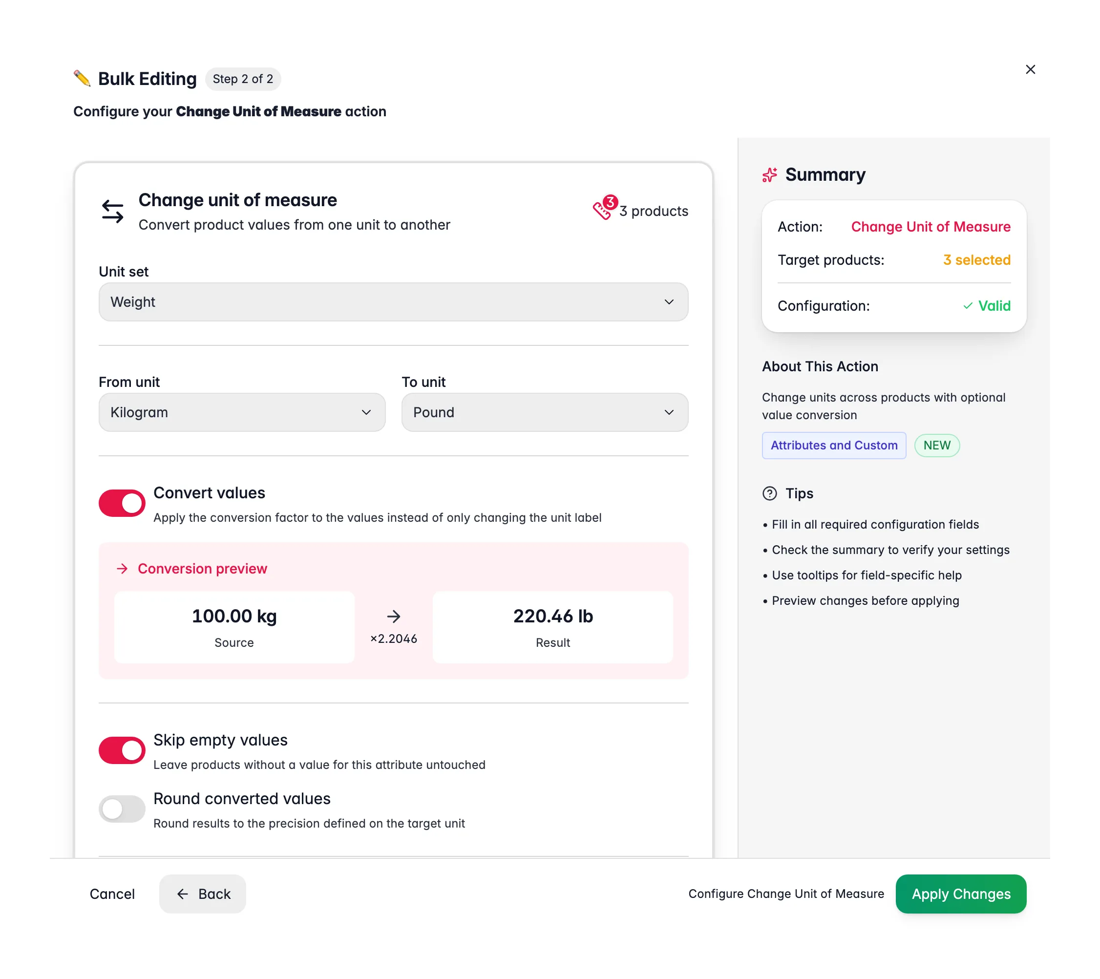Go Back to previous step
This screenshot has height=979, width=1100.
point(202,894)
